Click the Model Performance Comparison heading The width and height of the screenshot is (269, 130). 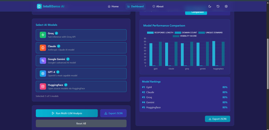click(x=164, y=26)
